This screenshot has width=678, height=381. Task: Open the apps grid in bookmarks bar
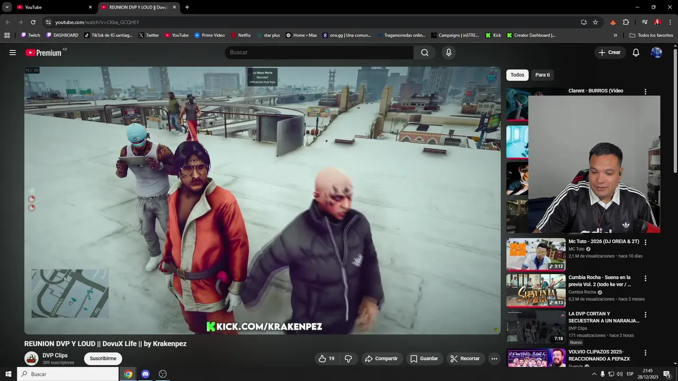[7, 35]
